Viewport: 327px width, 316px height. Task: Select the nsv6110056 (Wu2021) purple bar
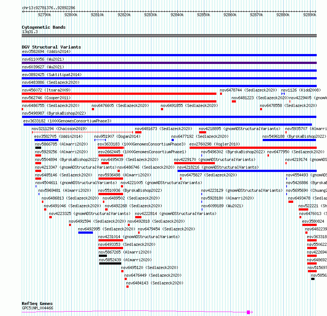[169, 63]
